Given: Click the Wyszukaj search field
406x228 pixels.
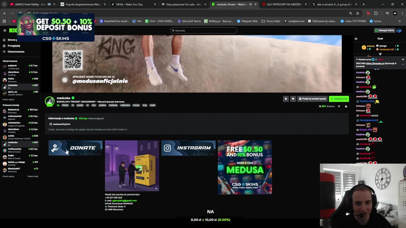Looking at the screenshot, I should [203, 30].
